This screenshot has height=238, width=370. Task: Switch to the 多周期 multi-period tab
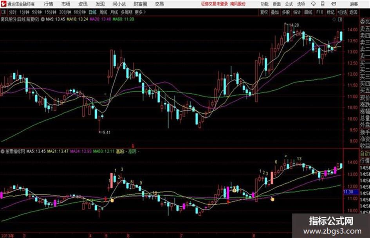[x=126, y=12]
